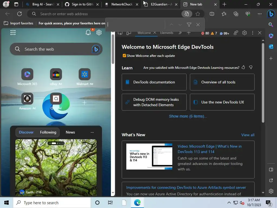This screenshot has height=208, width=277.
Task: Select the inspect element tool
Action: pos(120,33)
